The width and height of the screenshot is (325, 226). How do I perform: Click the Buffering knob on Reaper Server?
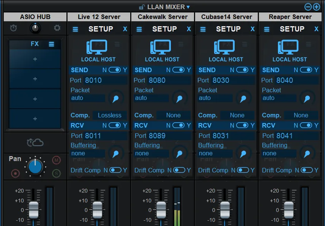[308, 153]
